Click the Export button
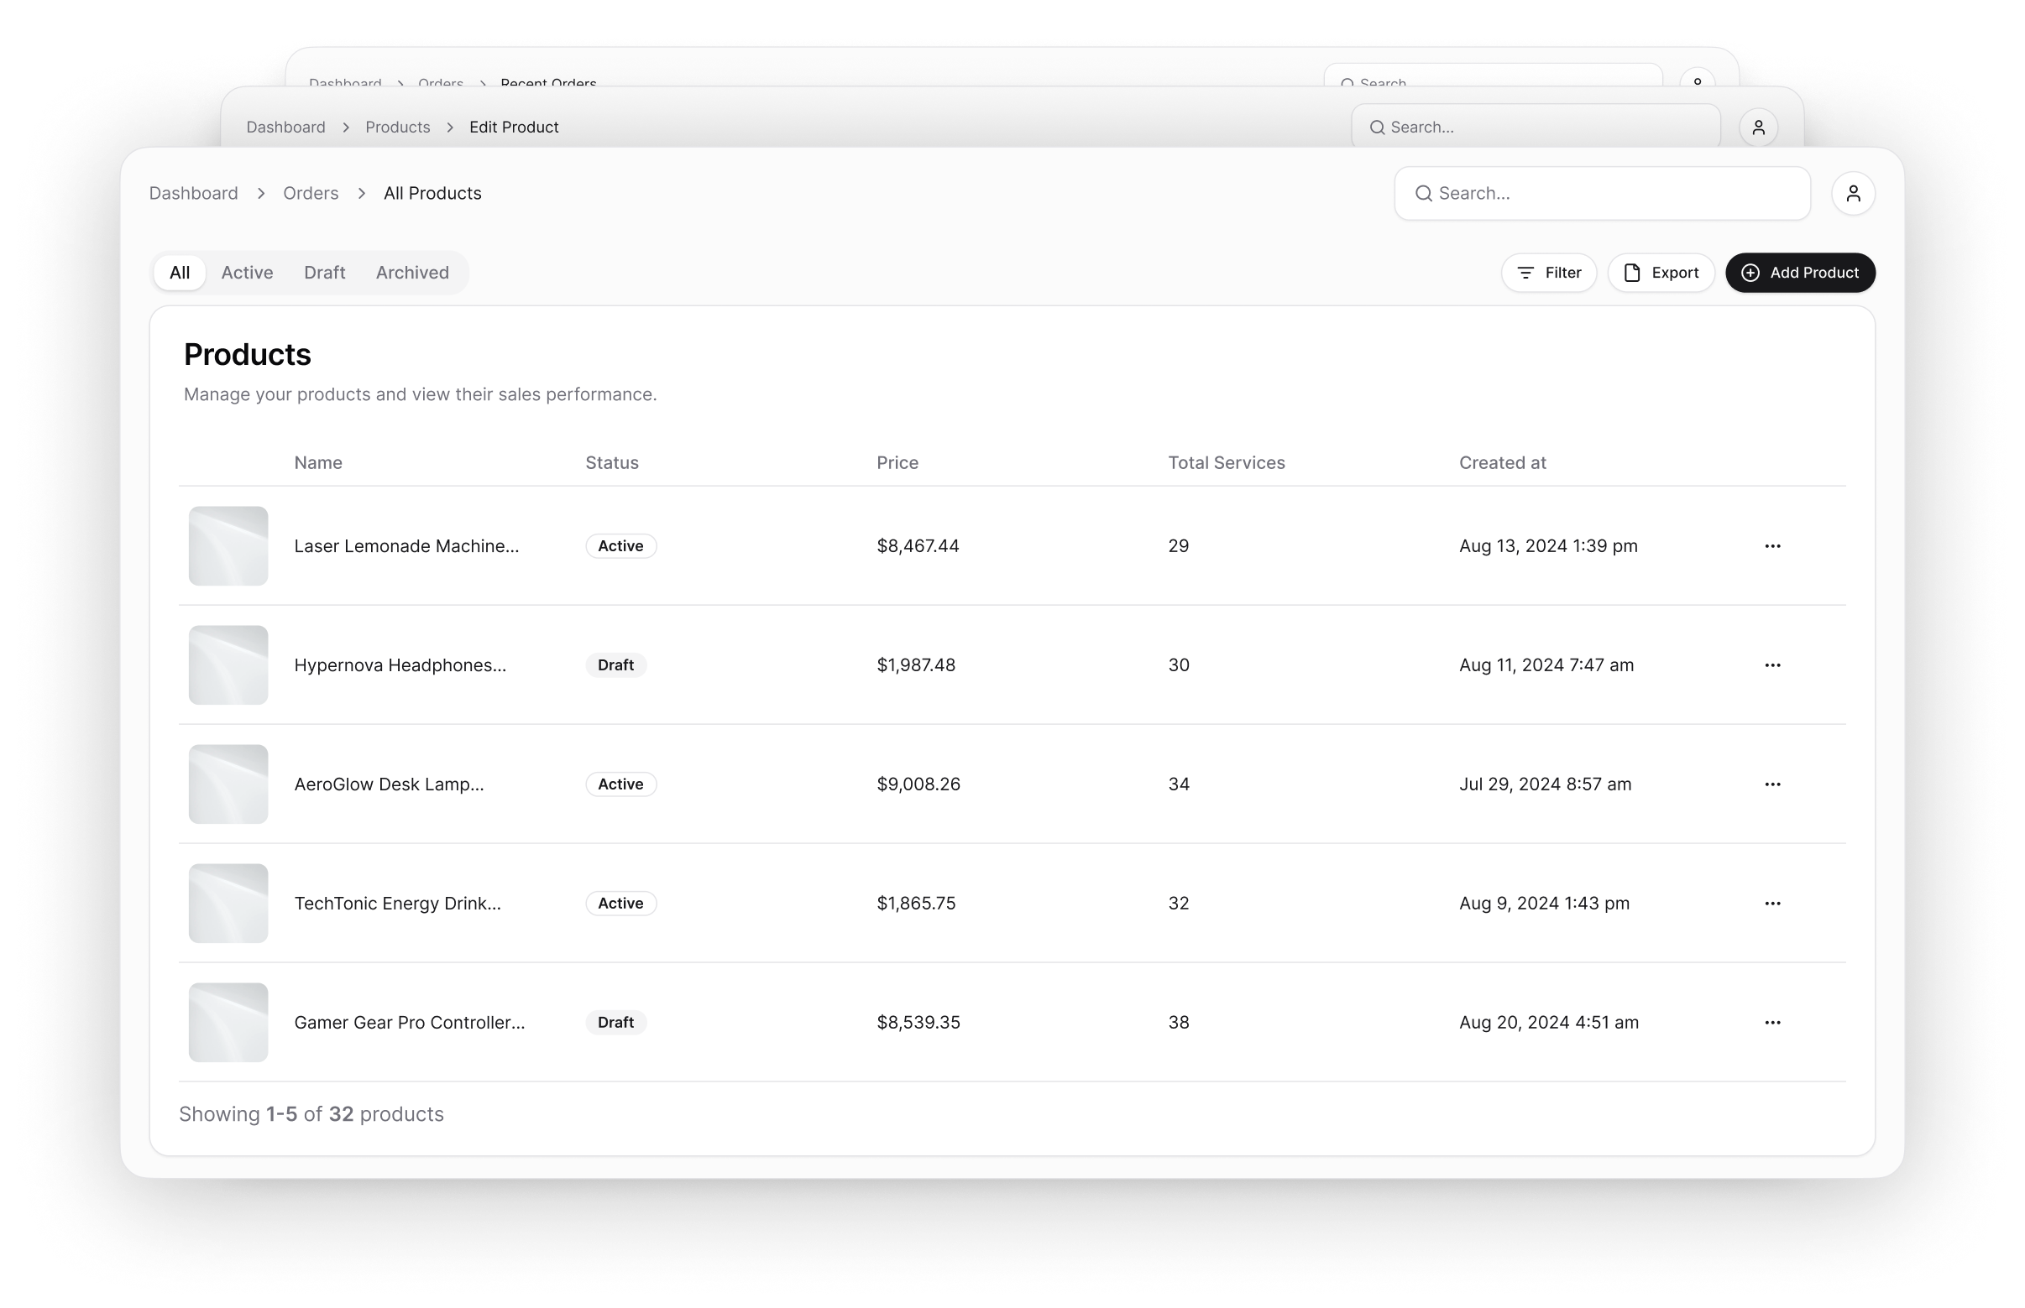 click(1661, 273)
